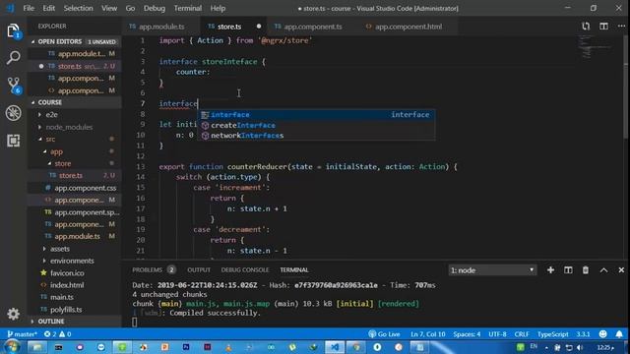Switch to the DEBUG CONSOLE panel tab
Viewport: 630px width, 354px height.
point(245,269)
